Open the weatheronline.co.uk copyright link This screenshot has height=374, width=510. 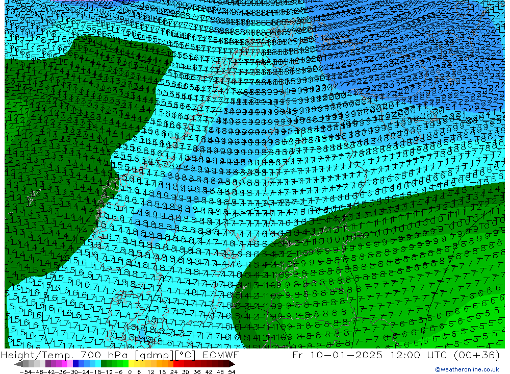[x=467, y=369]
